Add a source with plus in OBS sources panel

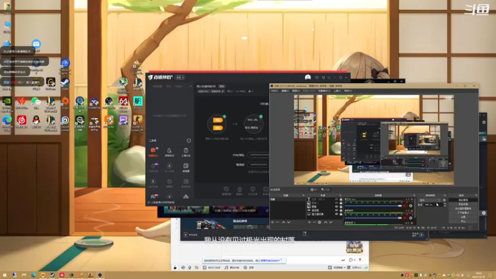(x=309, y=223)
